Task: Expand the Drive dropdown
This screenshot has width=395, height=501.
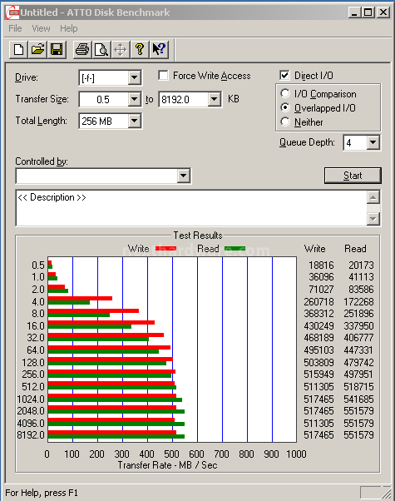Action: point(135,77)
